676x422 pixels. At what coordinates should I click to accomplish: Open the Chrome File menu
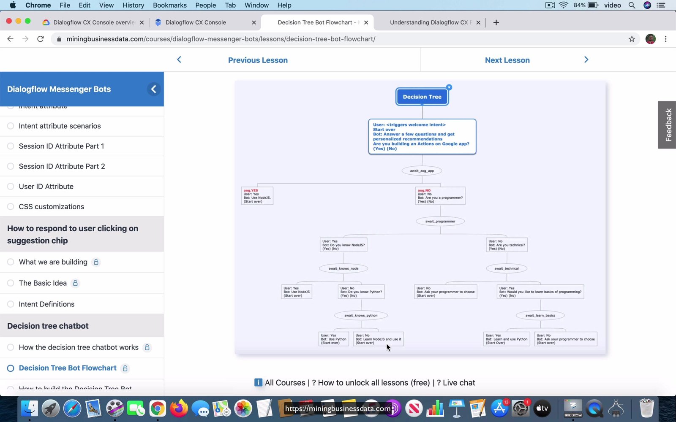pyautogui.click(x=65, y=5)
